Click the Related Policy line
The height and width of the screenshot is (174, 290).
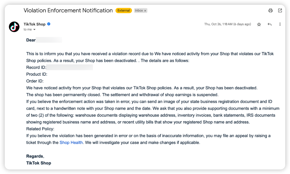40,129
